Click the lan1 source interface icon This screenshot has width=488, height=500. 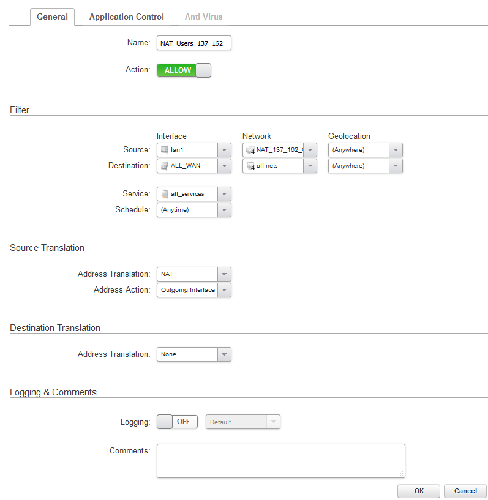point(164,150)
